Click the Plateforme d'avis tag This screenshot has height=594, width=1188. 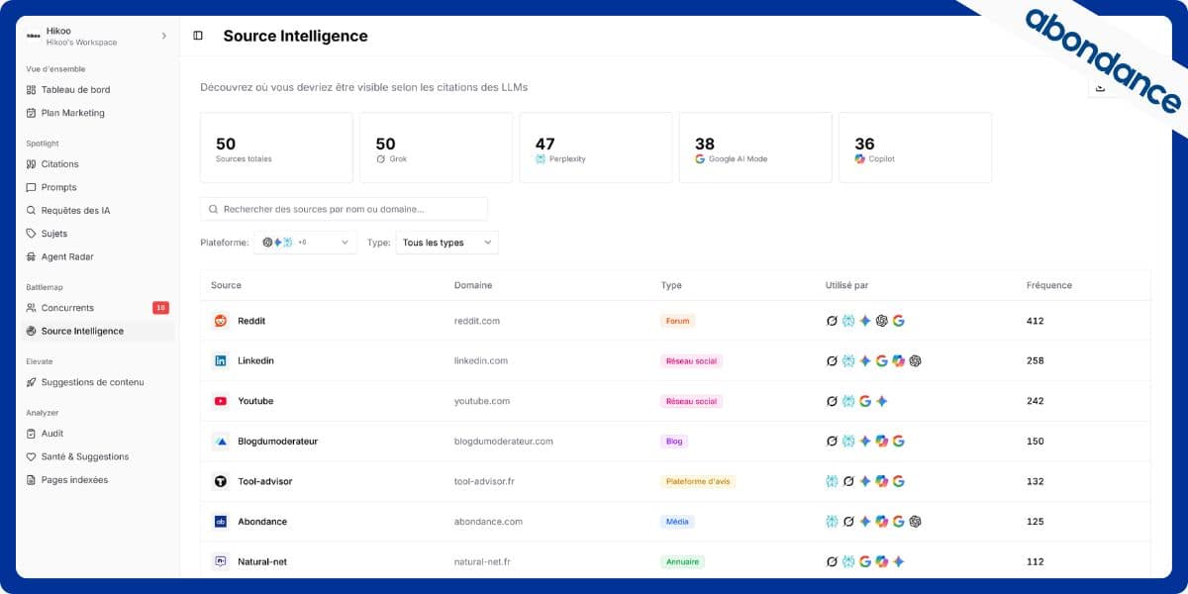click(x=698, y=481)
